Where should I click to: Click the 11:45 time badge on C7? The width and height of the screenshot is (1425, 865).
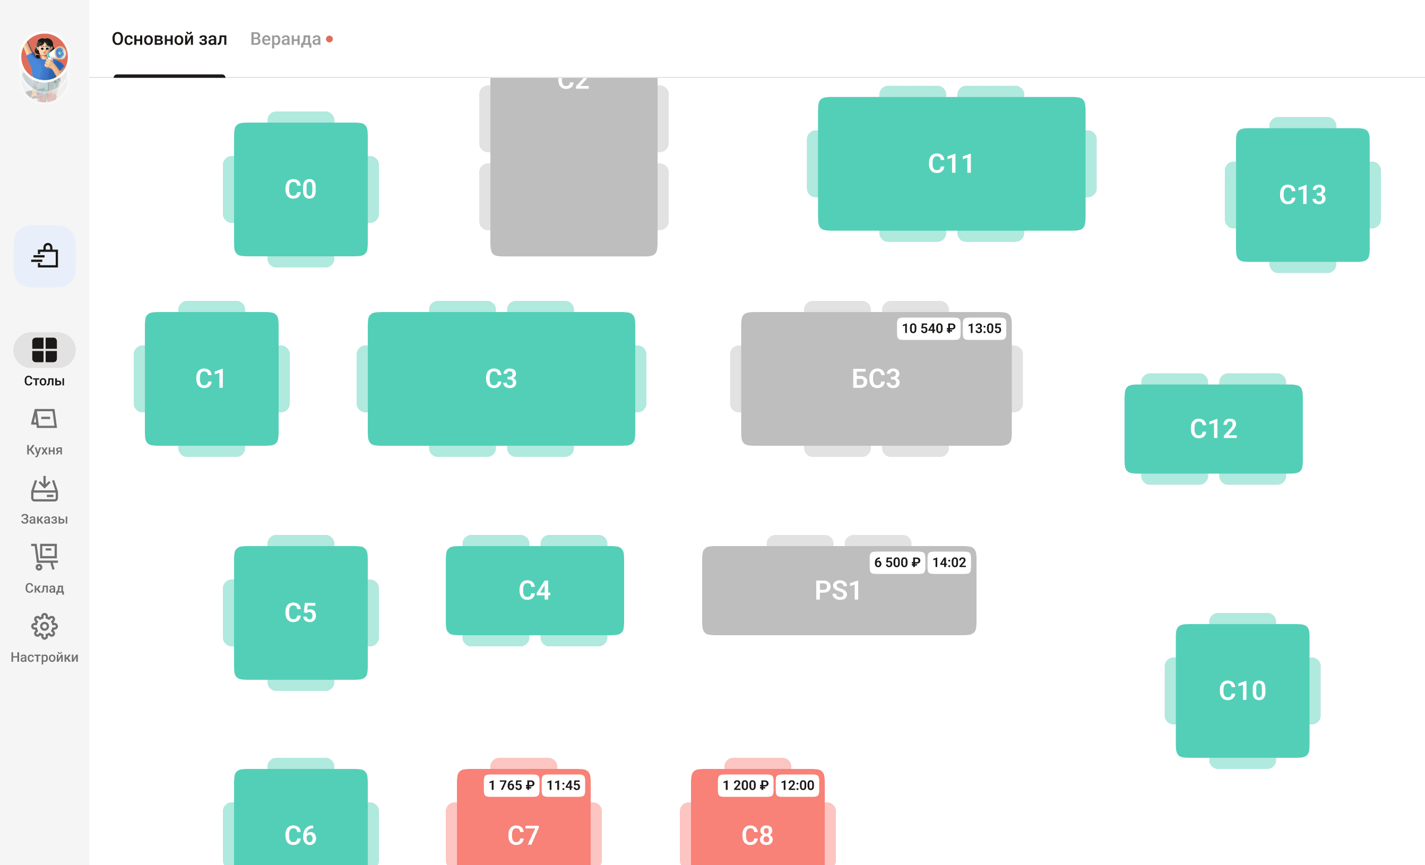563,785
